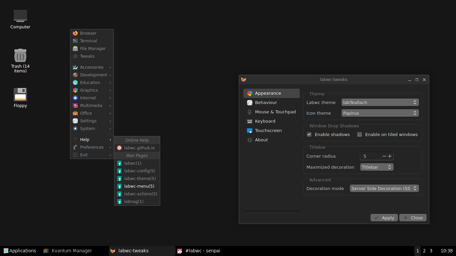Open File Manager via its icon
Screen dimensions: 456x256
tap(75, 49)
